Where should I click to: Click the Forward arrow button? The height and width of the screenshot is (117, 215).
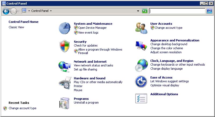tap(13, 11)
